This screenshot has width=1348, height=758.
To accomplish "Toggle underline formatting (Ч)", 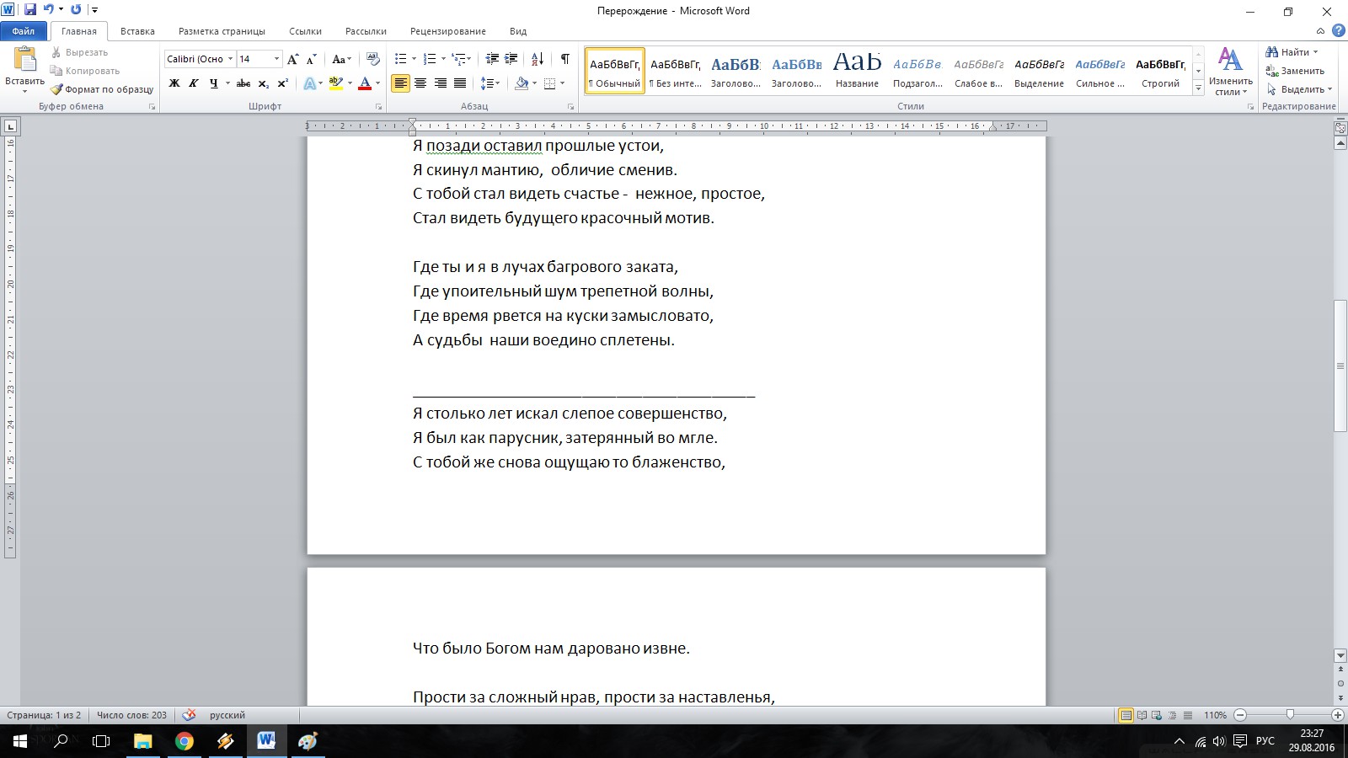I will [213, 83].
